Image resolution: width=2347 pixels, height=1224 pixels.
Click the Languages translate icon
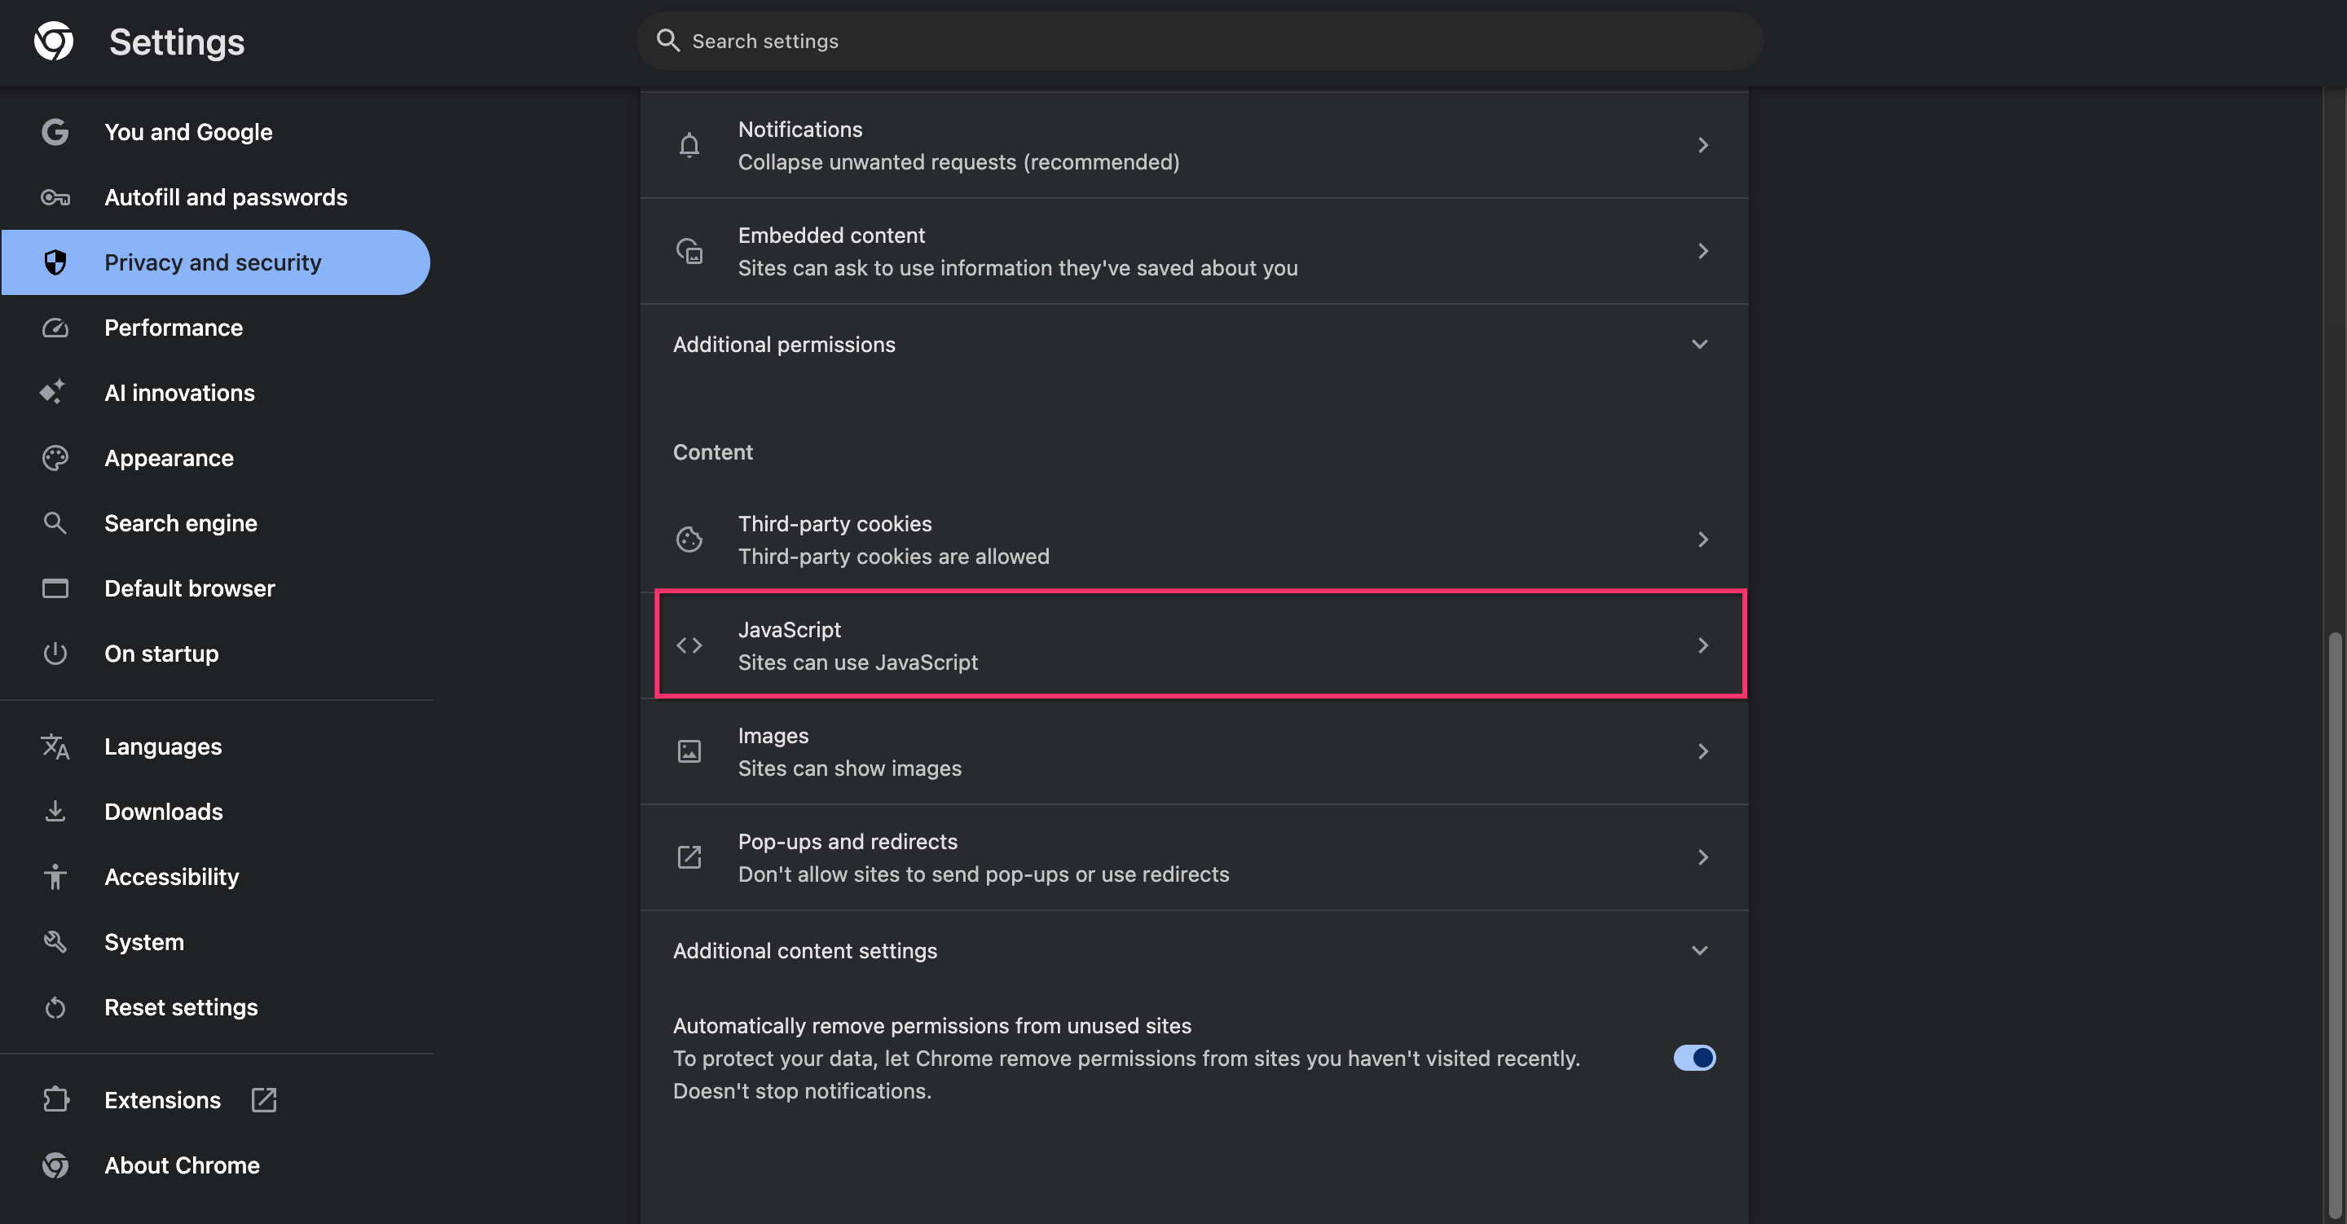(55, 746)
